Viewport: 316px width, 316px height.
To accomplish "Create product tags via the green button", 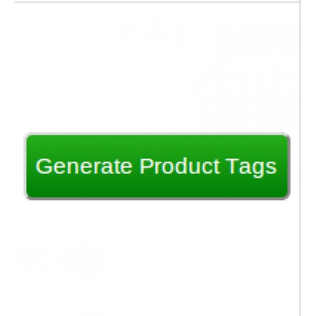I will pos(157,166).
